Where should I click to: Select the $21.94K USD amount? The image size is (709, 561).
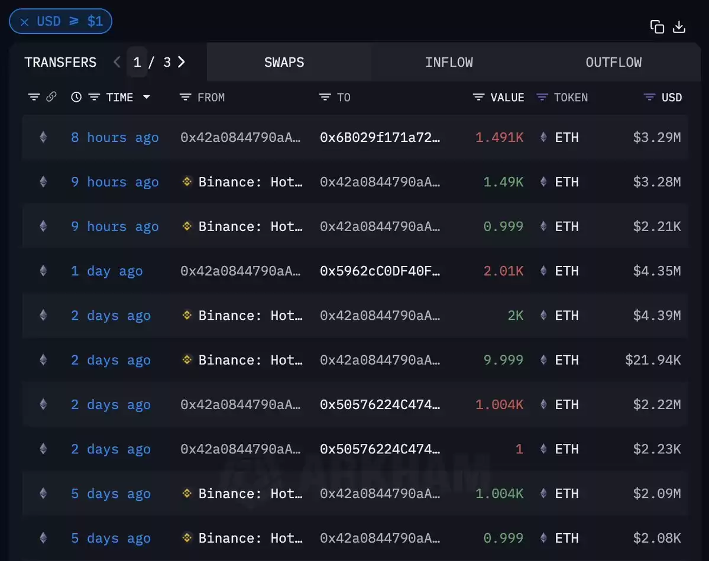click(x=653, y=360)
